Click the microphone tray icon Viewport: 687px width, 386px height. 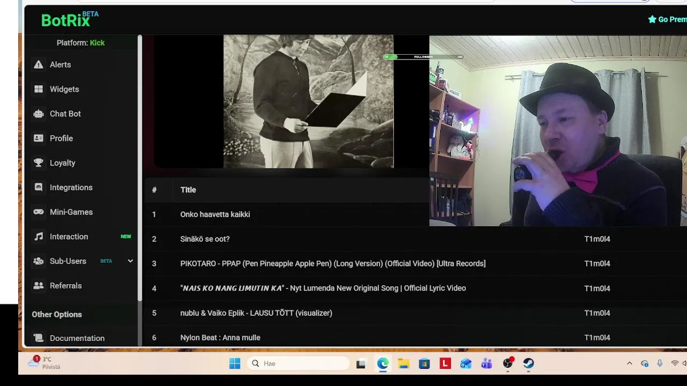[x=660, y=363]
